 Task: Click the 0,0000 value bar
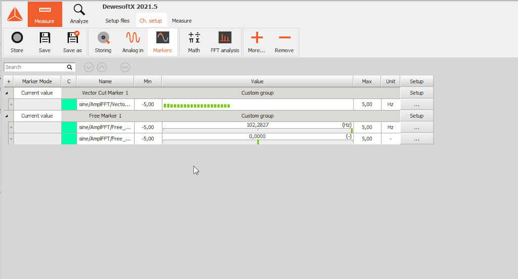tap(257, 139)
